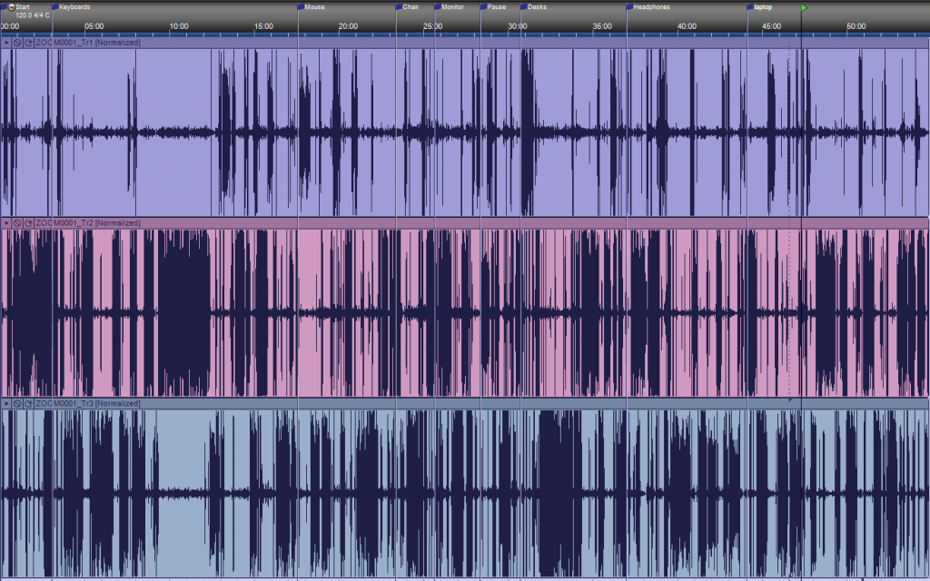Jump to the Monitor marker flag
The image size is (930, 581).
coord(438,7)
